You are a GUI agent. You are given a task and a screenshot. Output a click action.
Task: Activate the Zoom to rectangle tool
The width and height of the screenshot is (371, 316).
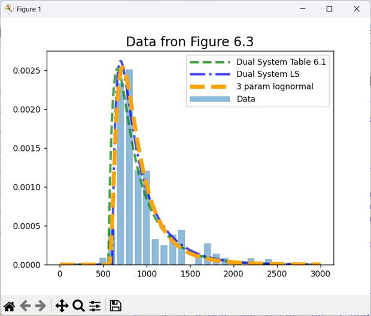78,306
